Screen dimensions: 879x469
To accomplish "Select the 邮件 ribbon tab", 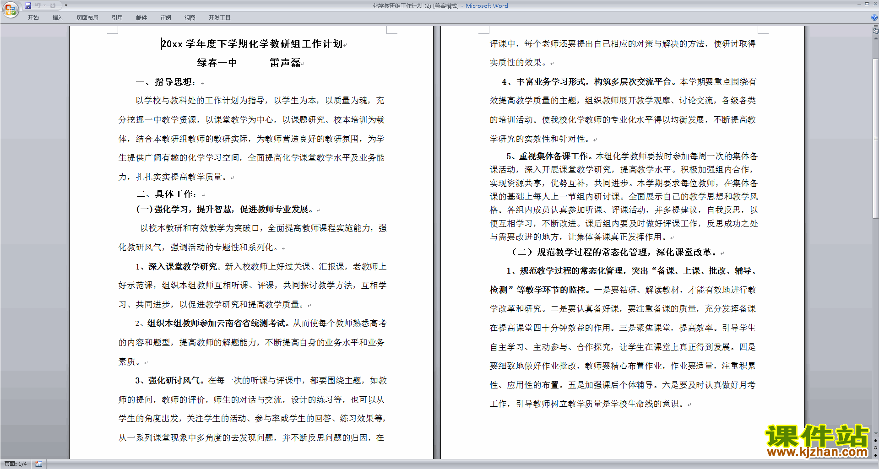I will tap(141, 17).
